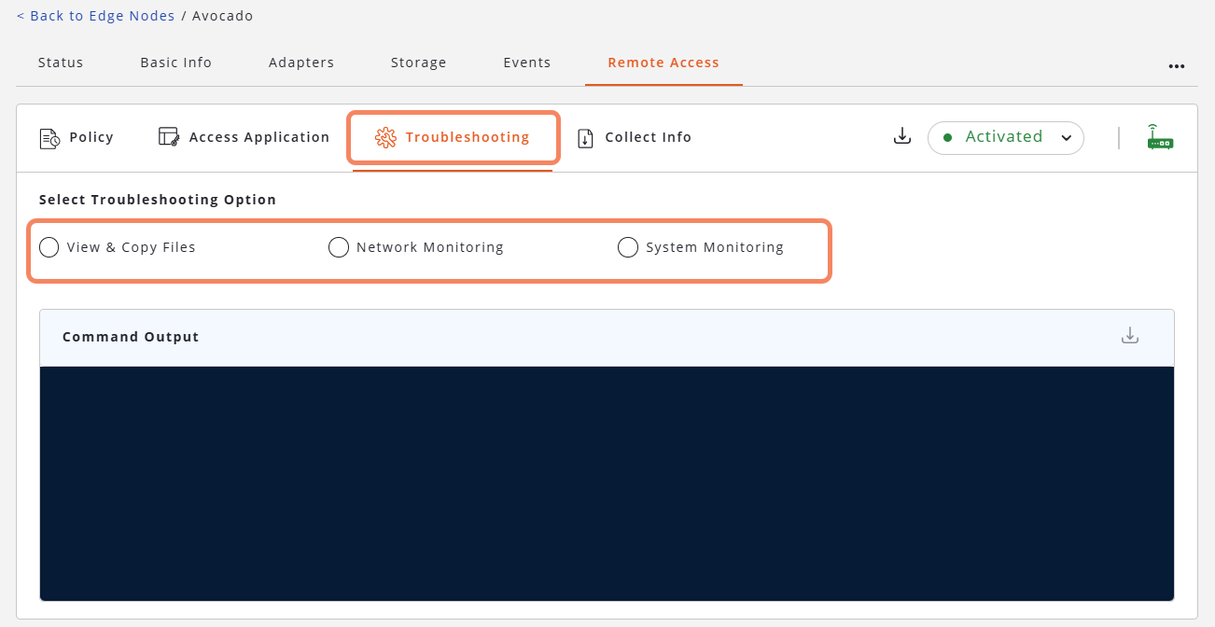Choose the System Monitoring radio option
This screenshot has width=1215, height=627.
(628, 247)
